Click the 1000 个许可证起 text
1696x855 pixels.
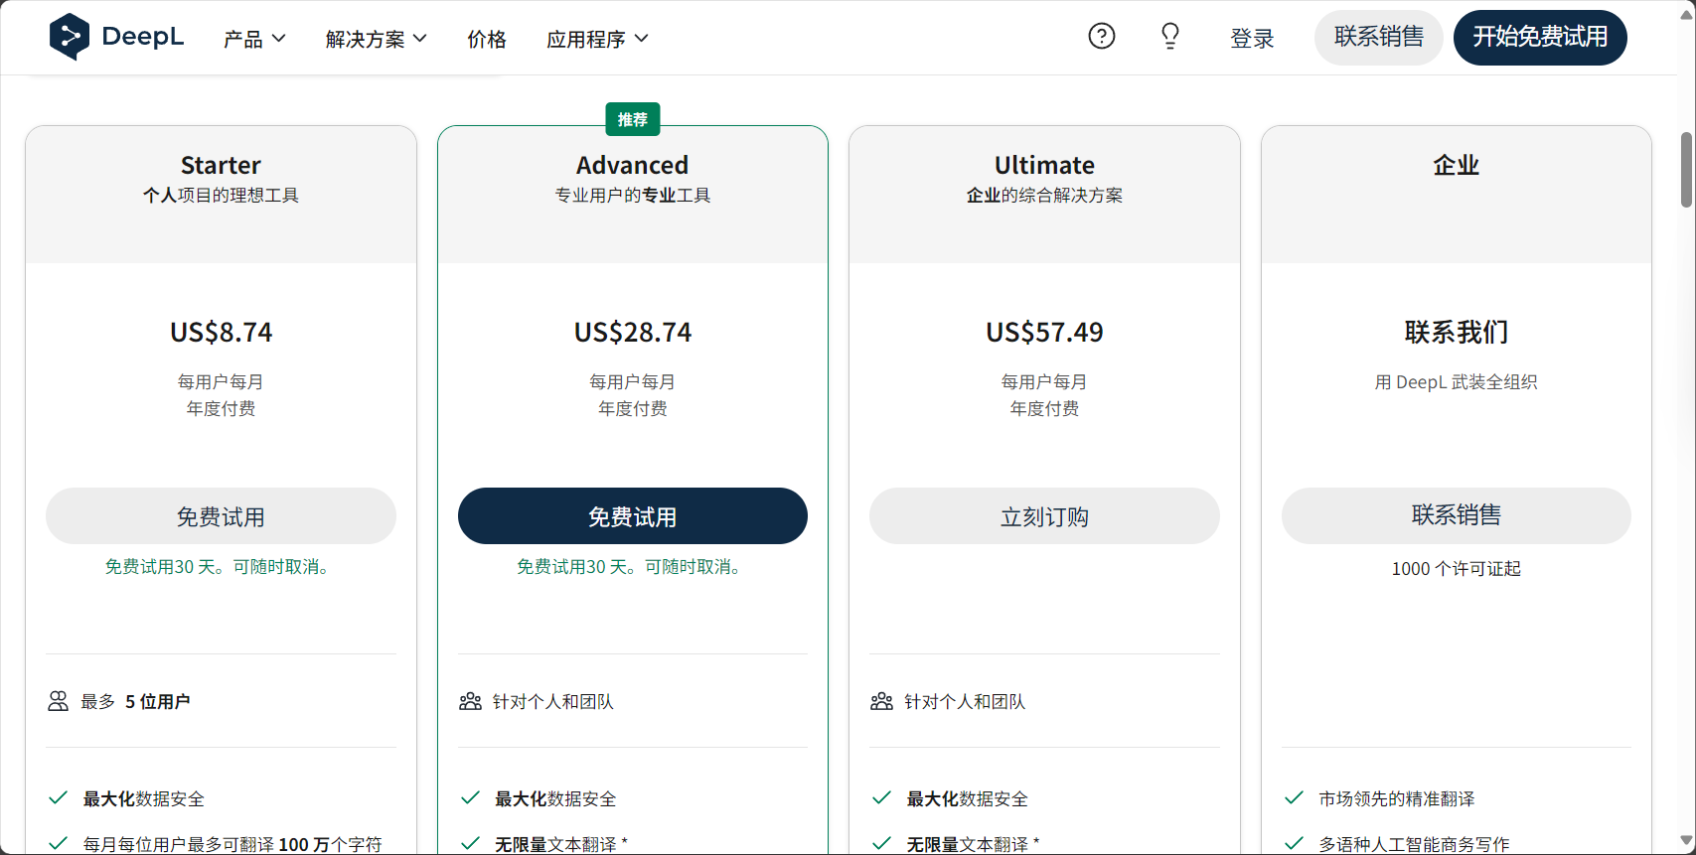pyautogui.click(x=1457, y=569)
